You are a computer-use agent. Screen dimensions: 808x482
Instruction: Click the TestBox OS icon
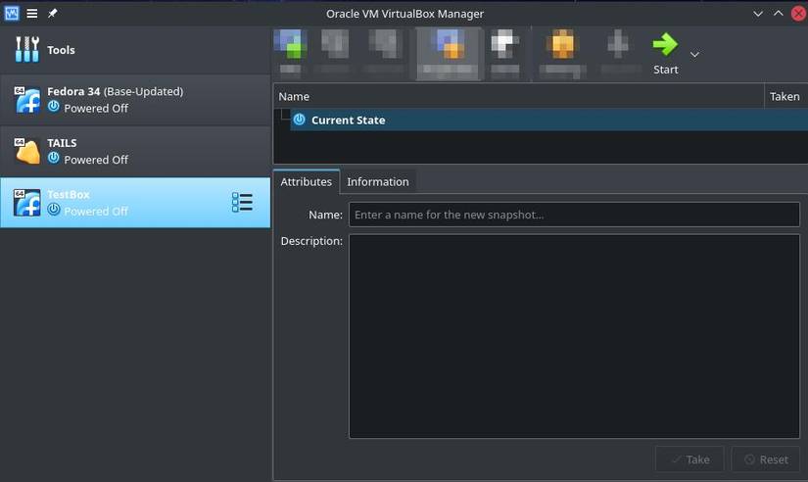26,203
